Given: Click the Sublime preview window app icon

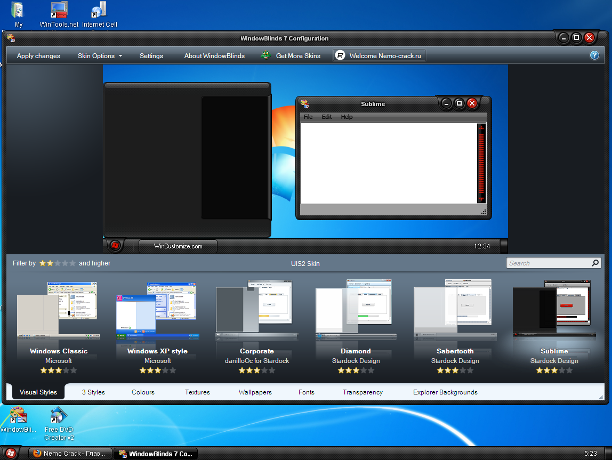Looking at the screenshot, I should [x=304, y=103].
